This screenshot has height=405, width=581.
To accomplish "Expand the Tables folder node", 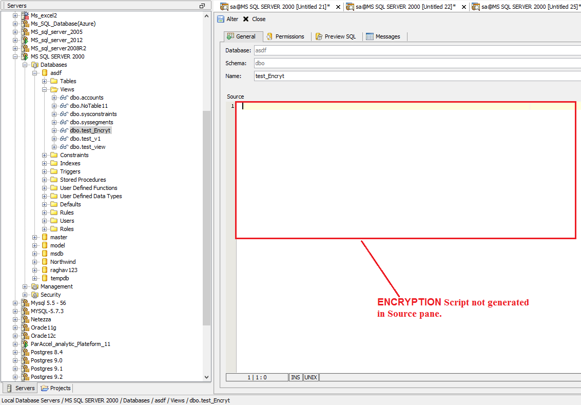I will point(45,81).
